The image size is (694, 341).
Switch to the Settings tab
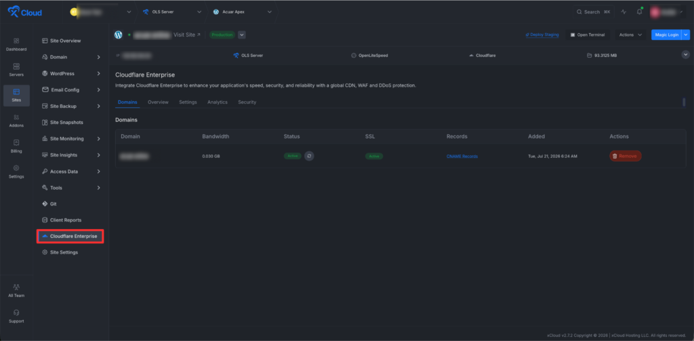click(188, 102)
